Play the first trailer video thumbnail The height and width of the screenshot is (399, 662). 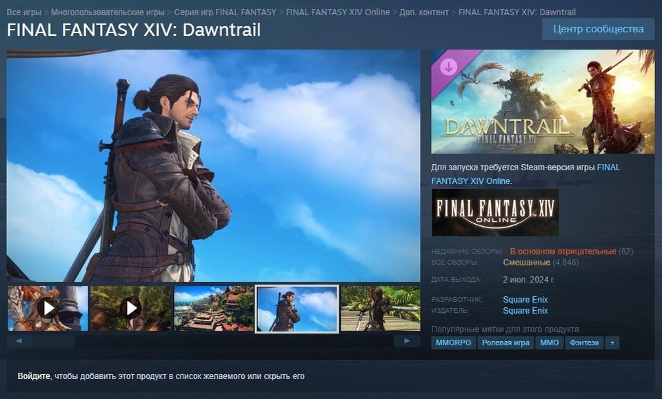coord(48,308)
